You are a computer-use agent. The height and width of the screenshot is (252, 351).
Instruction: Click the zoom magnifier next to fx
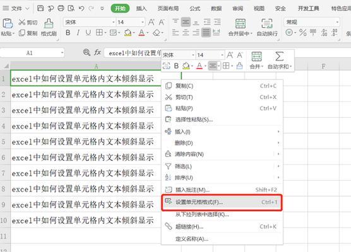[x=86, y=52]
